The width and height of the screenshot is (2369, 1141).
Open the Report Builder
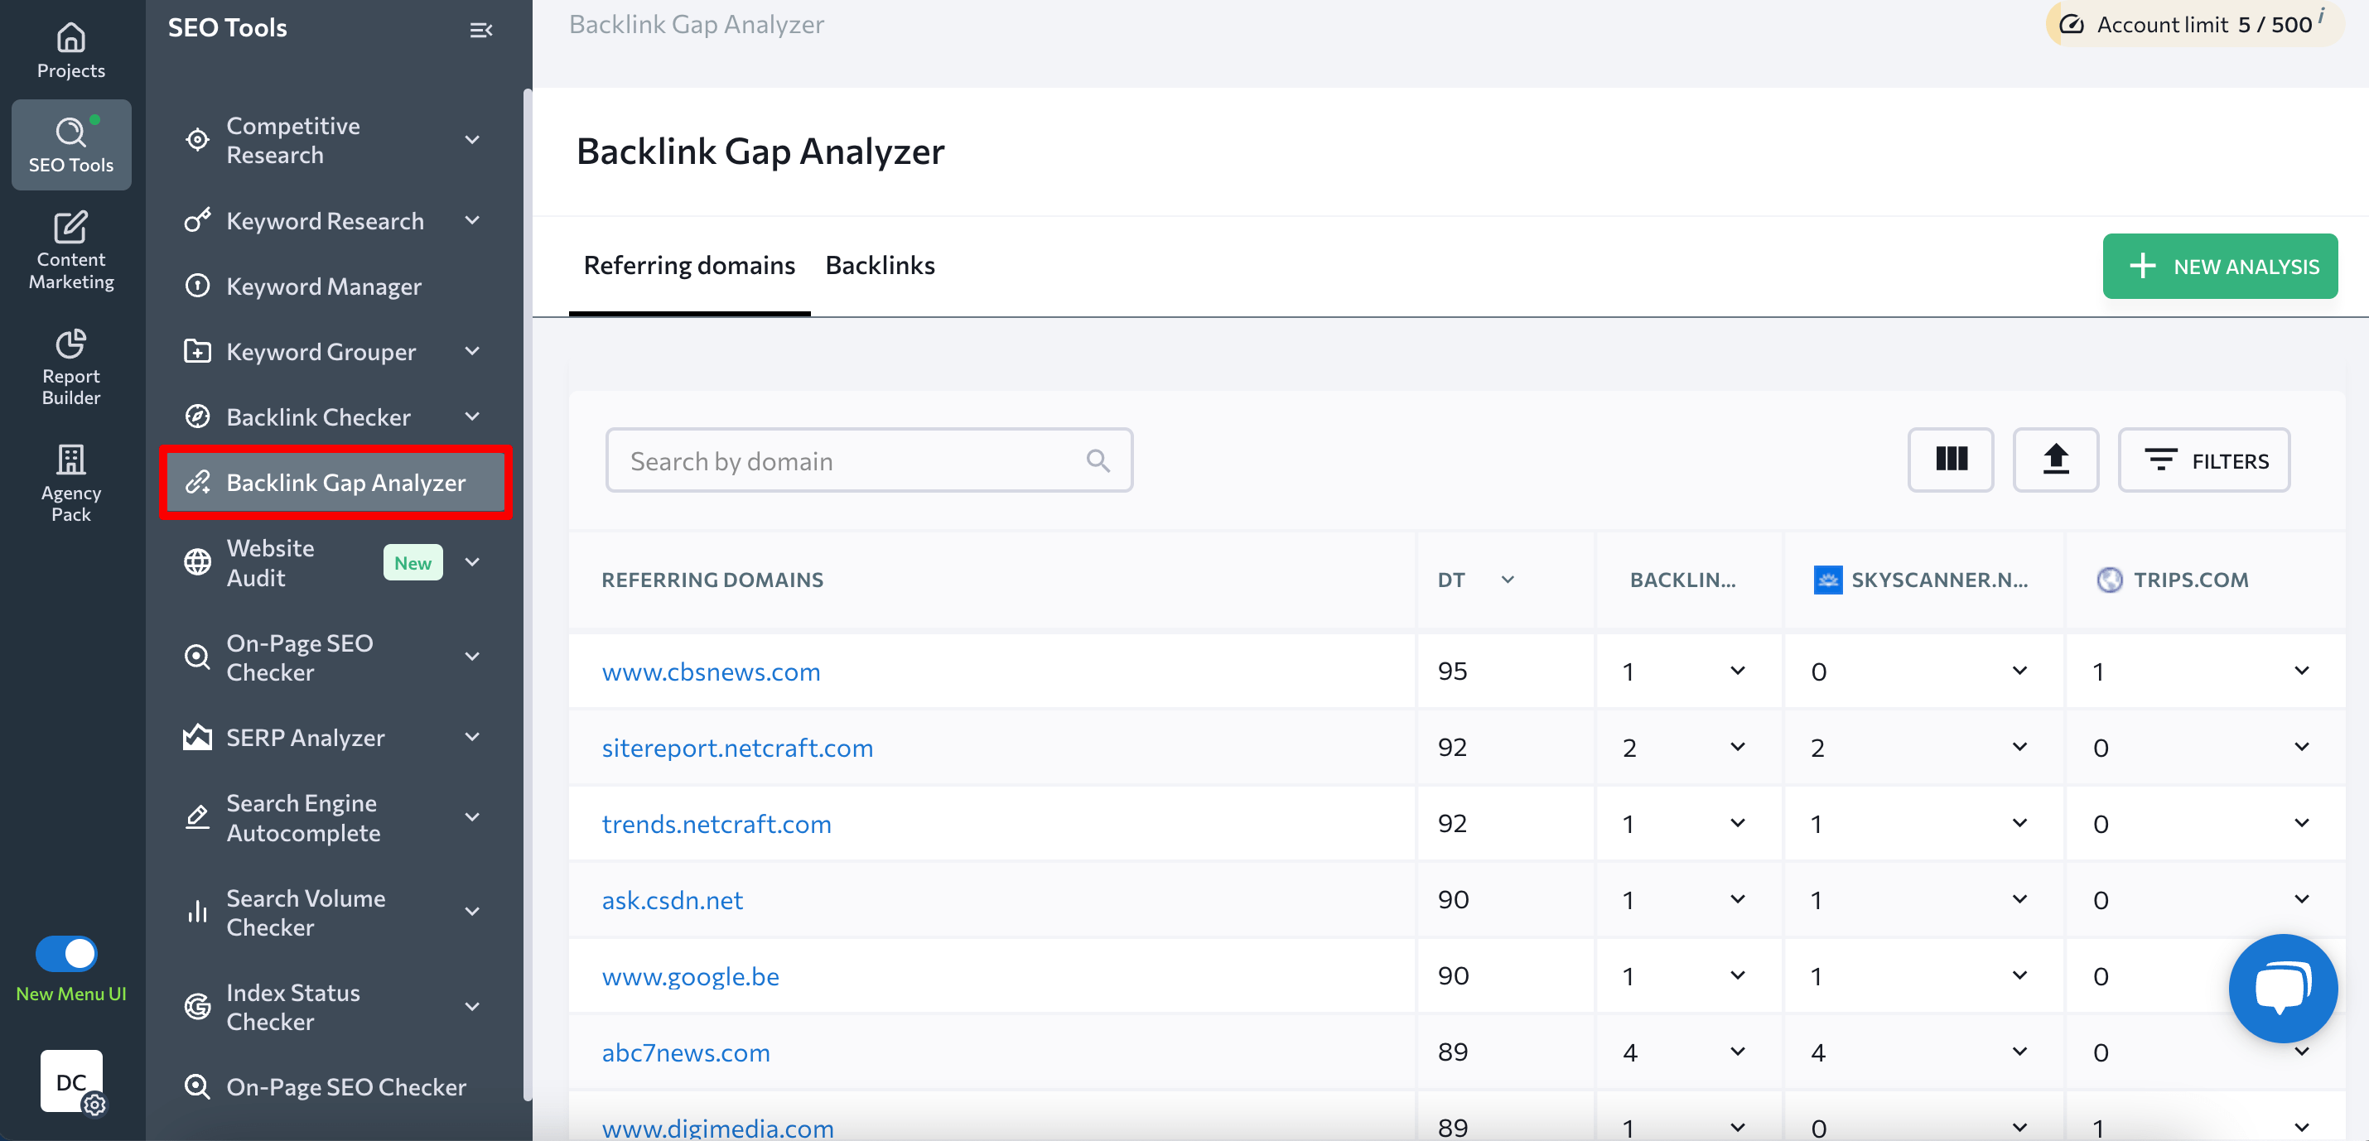point(70,366)
